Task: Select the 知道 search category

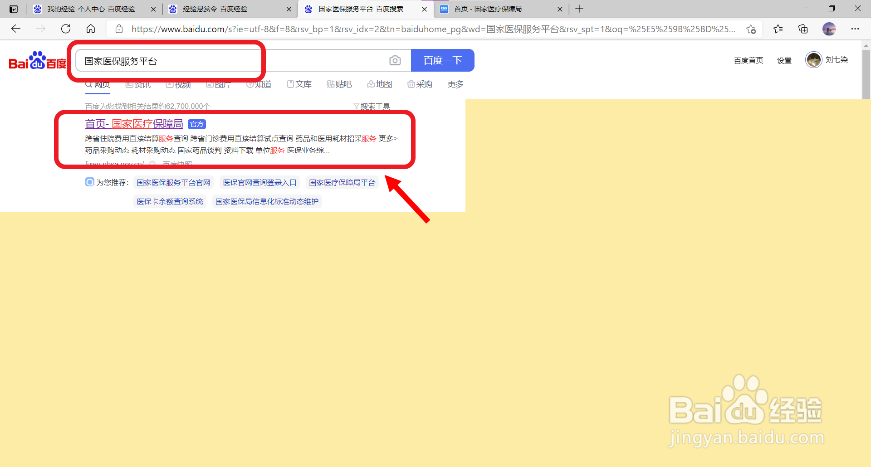Action: tap(259, 84)
